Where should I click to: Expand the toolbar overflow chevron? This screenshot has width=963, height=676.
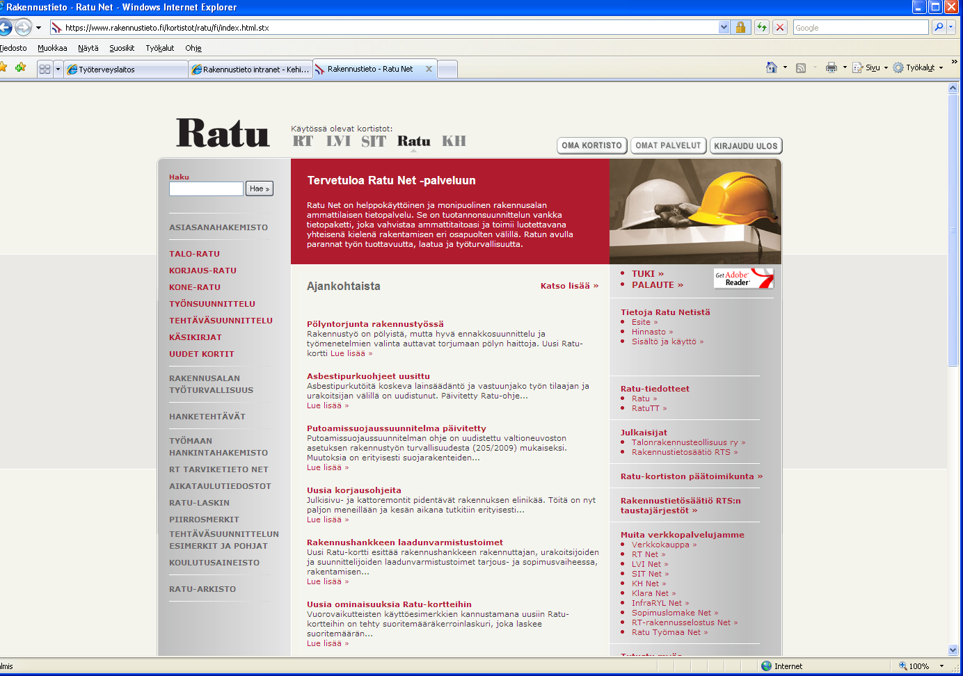pos(954,62)
